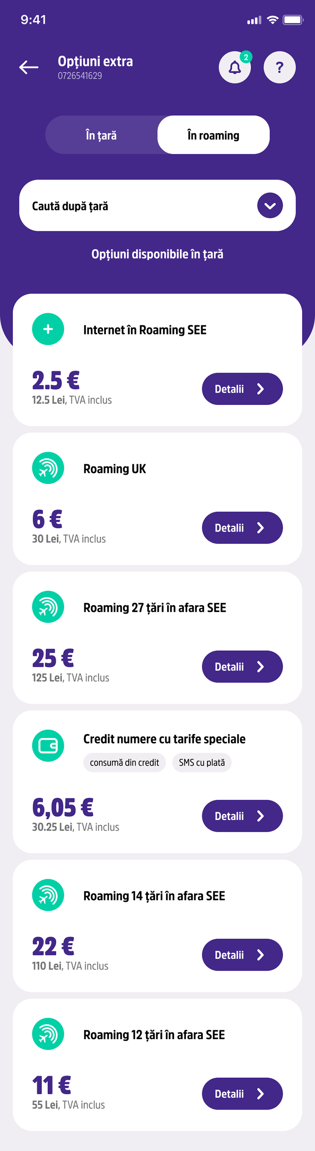315x1151 pixels.
Task: Open Detalii for Internet în Roaming SEE
Action: coord(242,389)
